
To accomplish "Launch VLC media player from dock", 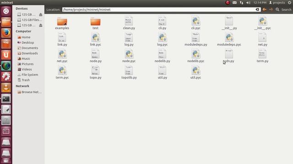I will pyautogui.click(x=6, y=87).
